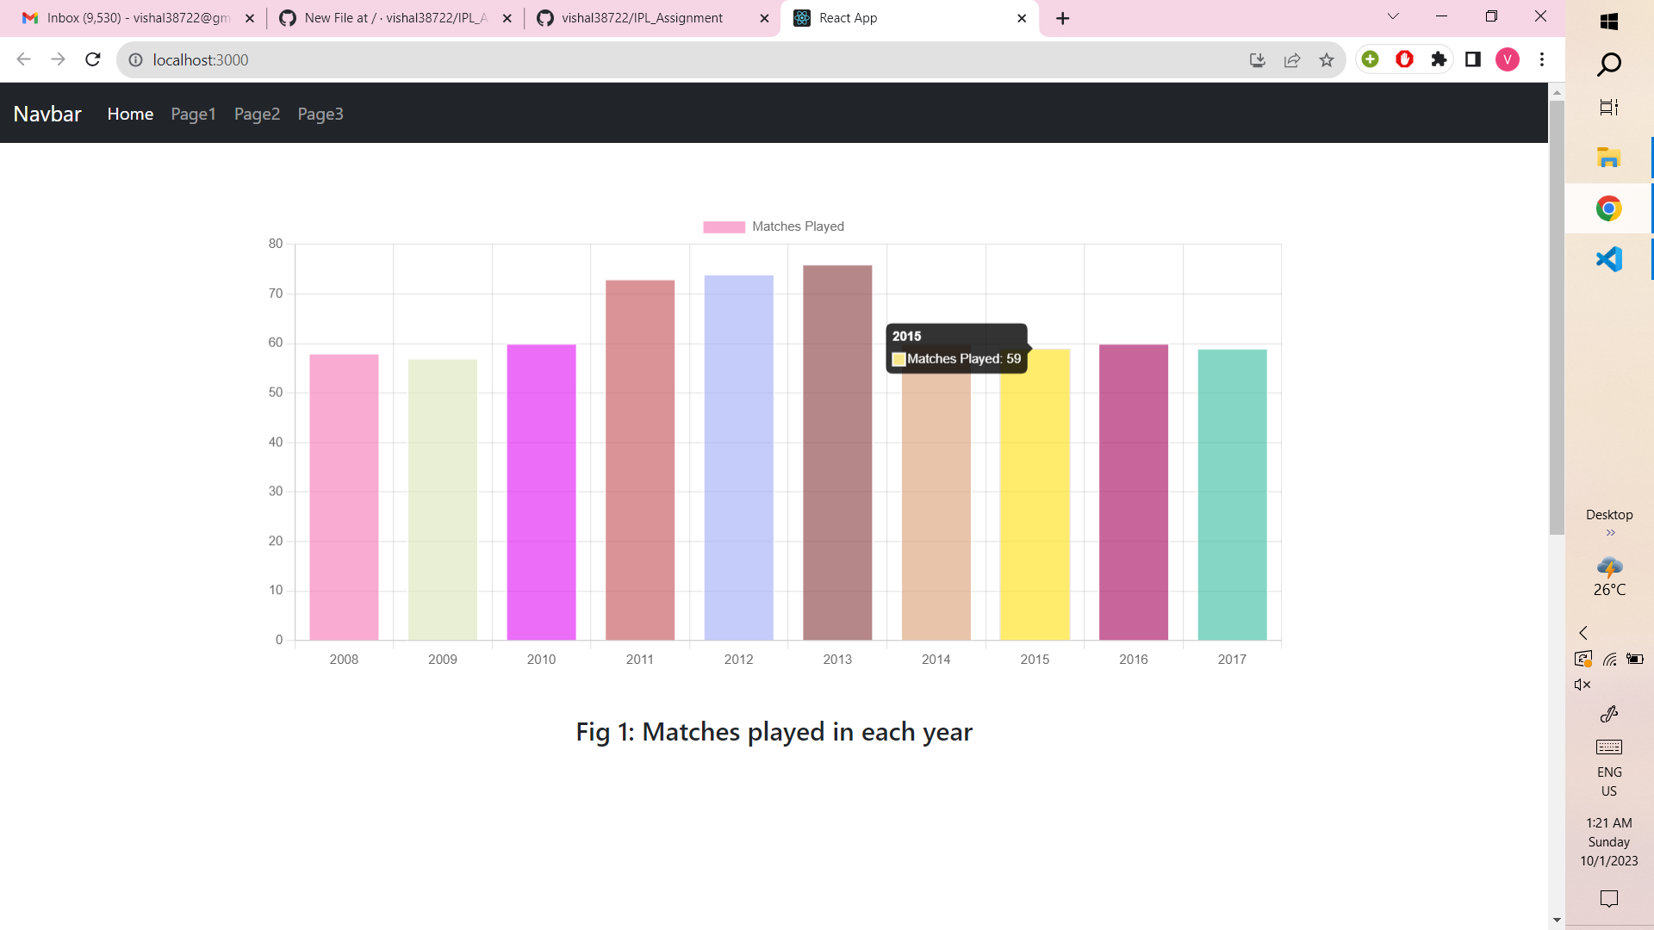
Task: Click the scrollbar up arrow
Action: click(x=1557, y=92)
